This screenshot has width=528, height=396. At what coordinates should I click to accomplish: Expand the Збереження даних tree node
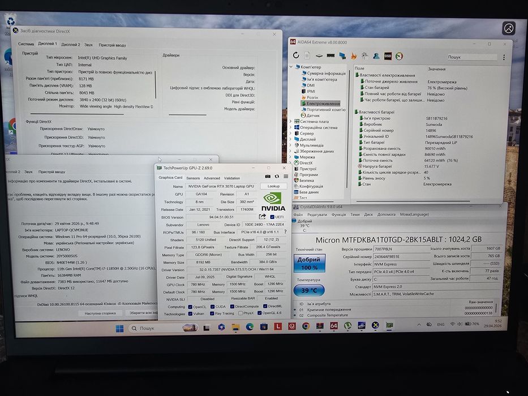click(291, 151)
